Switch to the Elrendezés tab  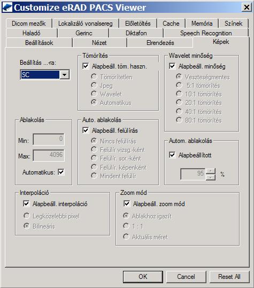coord(160,43)
